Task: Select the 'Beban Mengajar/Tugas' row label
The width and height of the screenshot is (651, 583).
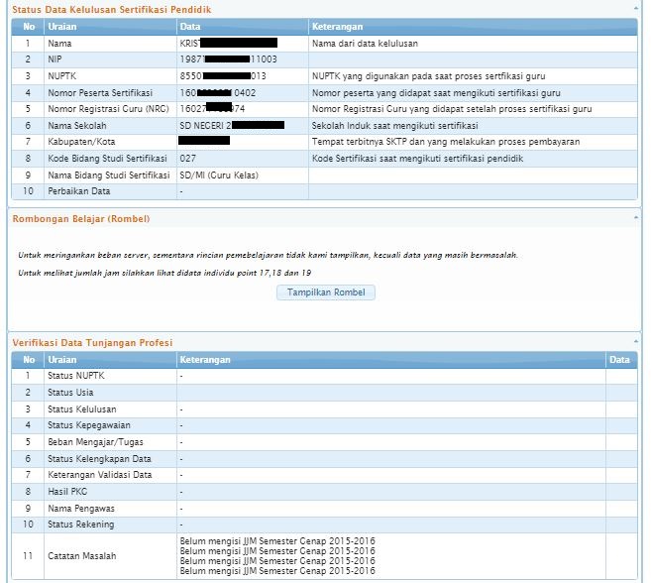Action: pyautogui.click(x=95, y=442)
